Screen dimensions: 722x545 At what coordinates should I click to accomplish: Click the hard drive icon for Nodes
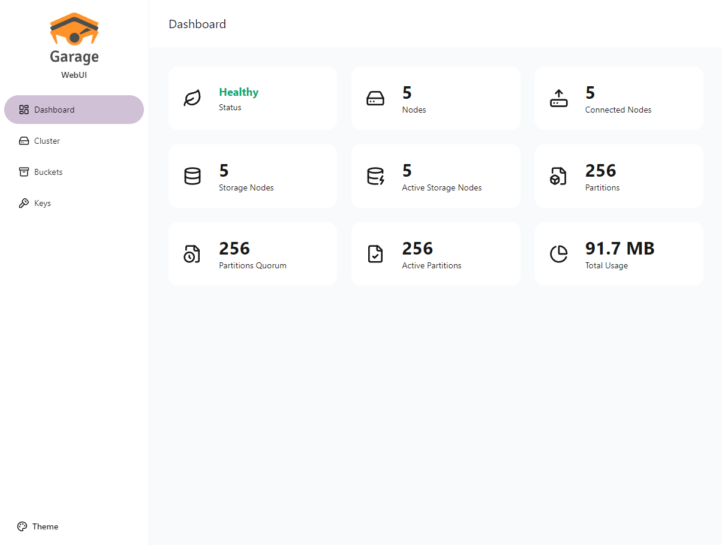(x=375, y=98)
